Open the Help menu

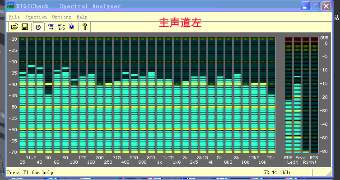[x=82, y=17]
